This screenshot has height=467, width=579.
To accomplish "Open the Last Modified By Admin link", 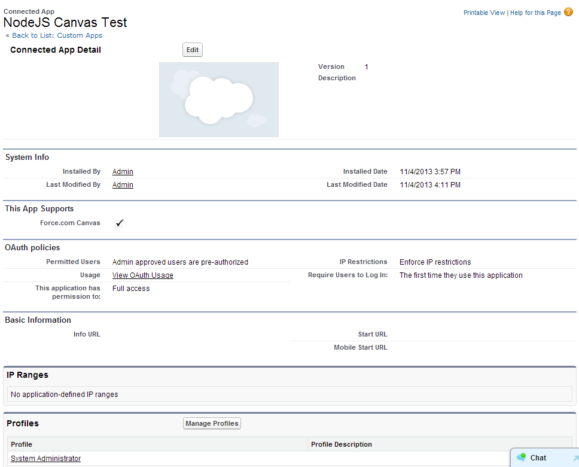I will pyautogui.click(x=123, y=185).
